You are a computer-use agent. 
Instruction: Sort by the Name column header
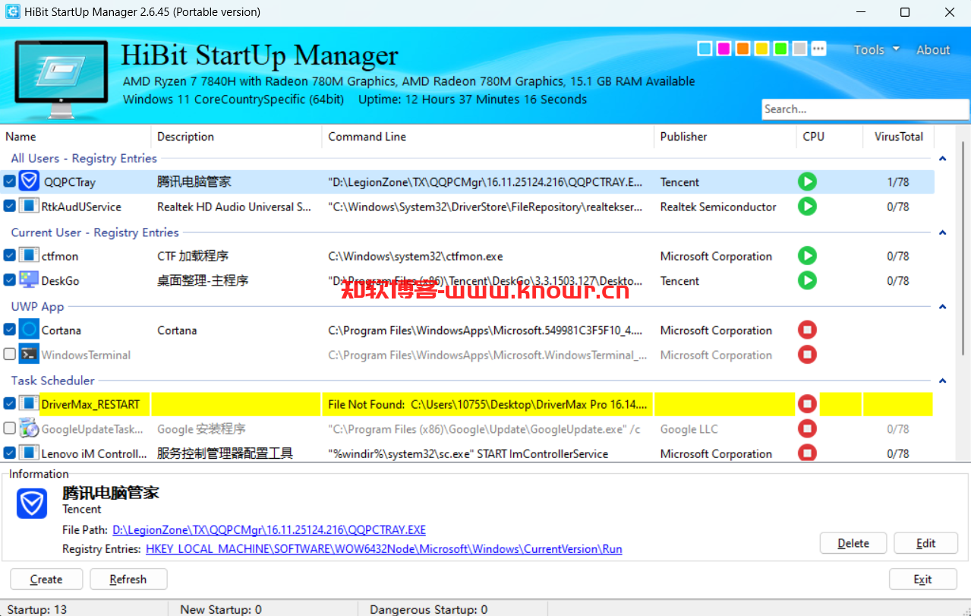pyautogui.click(x=76, y=137)
